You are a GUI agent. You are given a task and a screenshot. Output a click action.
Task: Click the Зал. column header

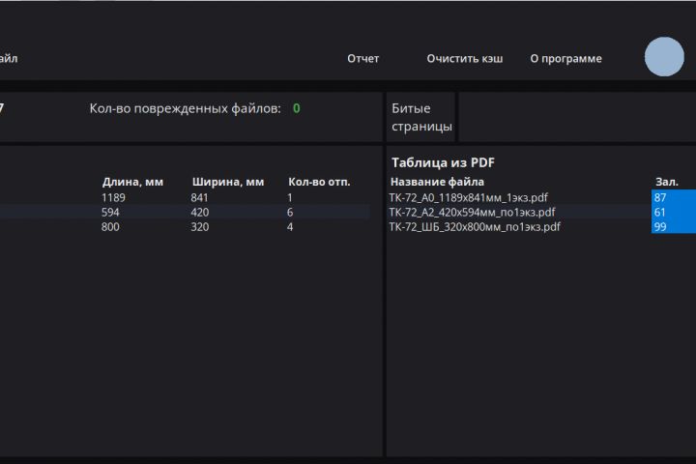[x=667, y=182]
